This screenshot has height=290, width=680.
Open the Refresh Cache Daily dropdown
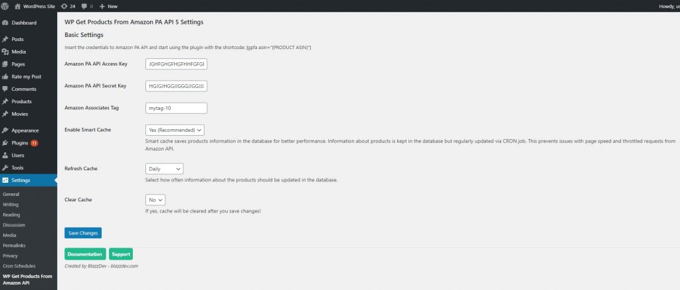[x=165, y=169]
